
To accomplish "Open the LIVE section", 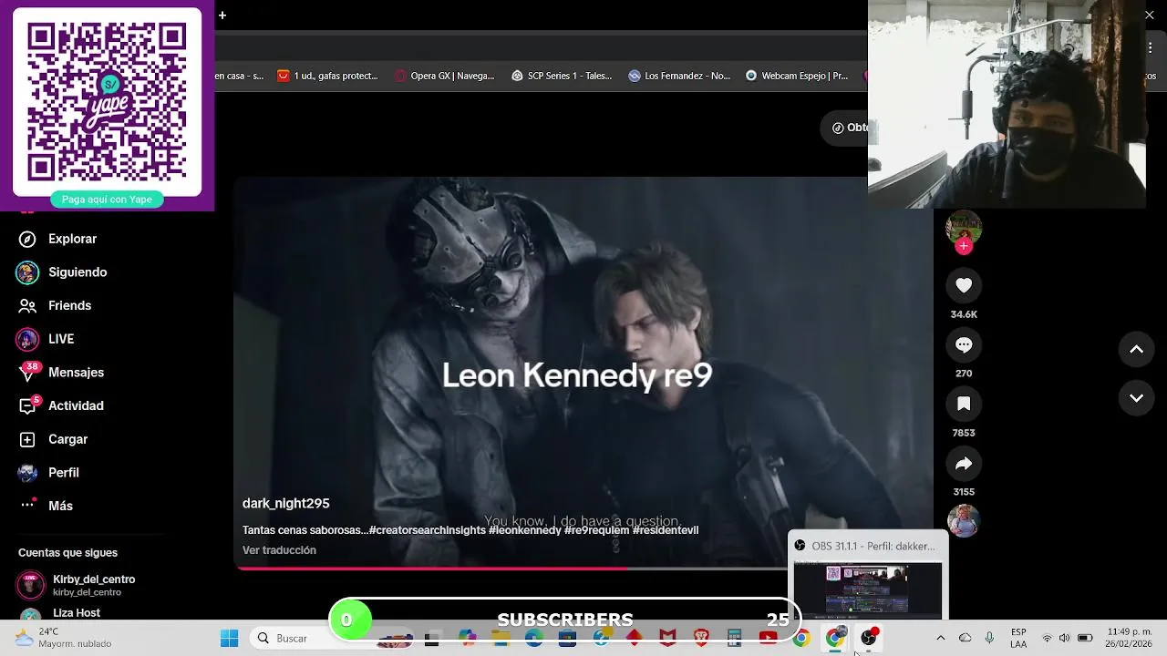I will pos(46,339).
